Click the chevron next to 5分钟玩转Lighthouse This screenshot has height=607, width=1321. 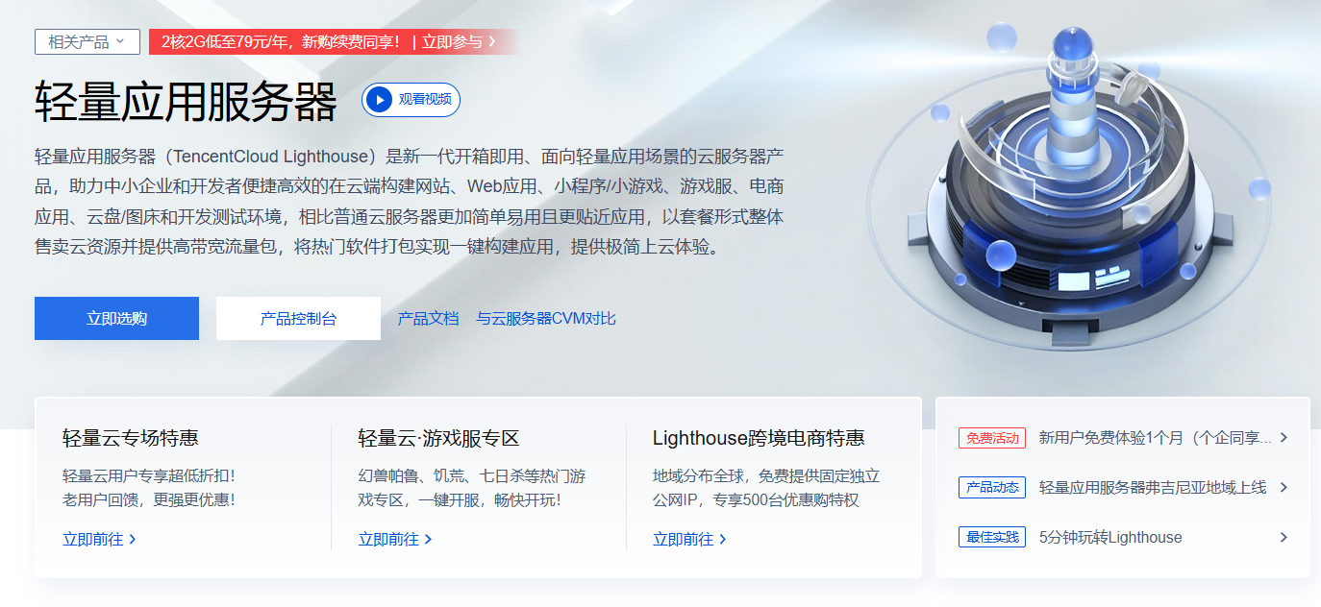pyautogui.click(x=1284, y=537)
